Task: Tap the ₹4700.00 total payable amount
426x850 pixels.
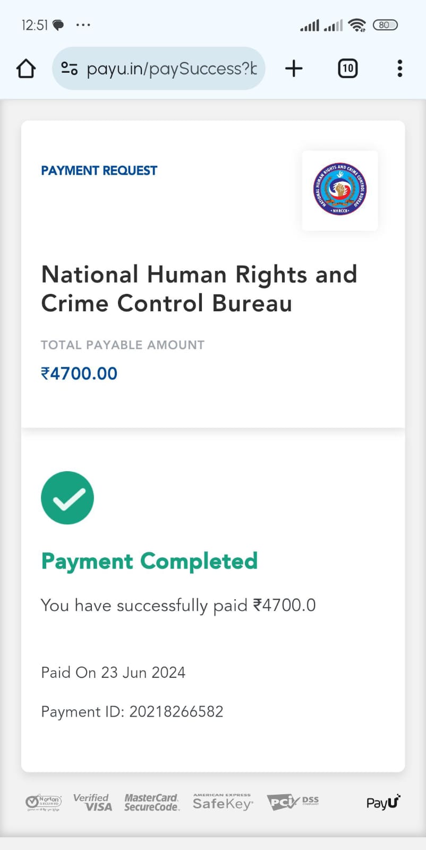Action: tap(79, 373)
